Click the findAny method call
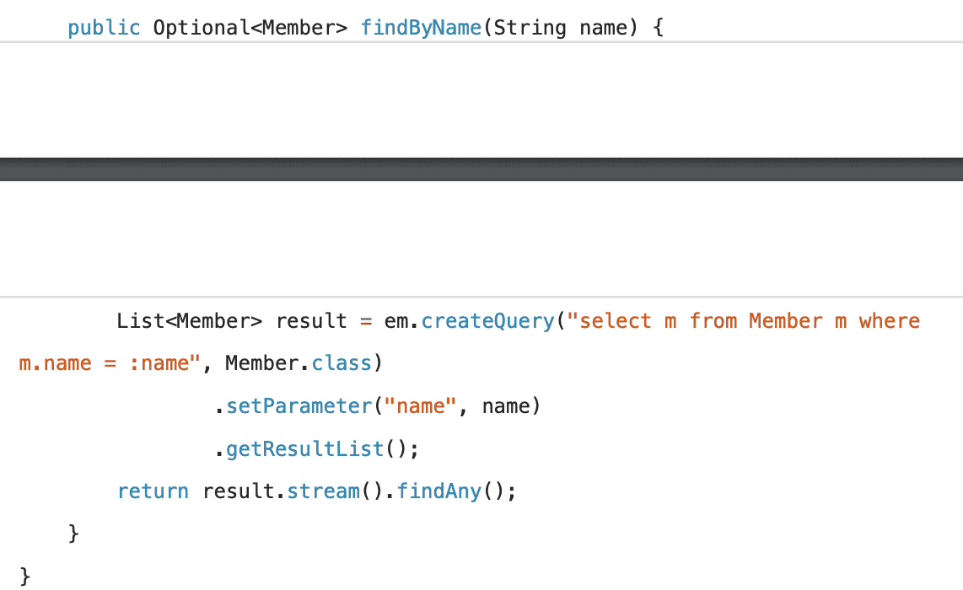 pos(439,491)
